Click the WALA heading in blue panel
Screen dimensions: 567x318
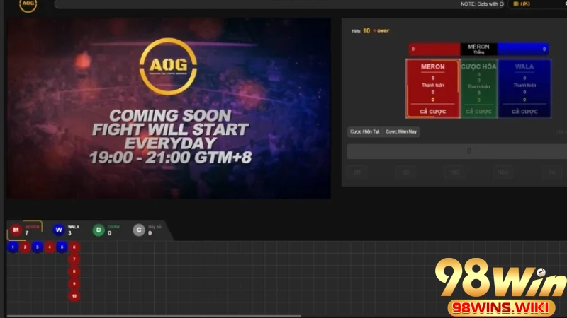click(x=524, y=66)
